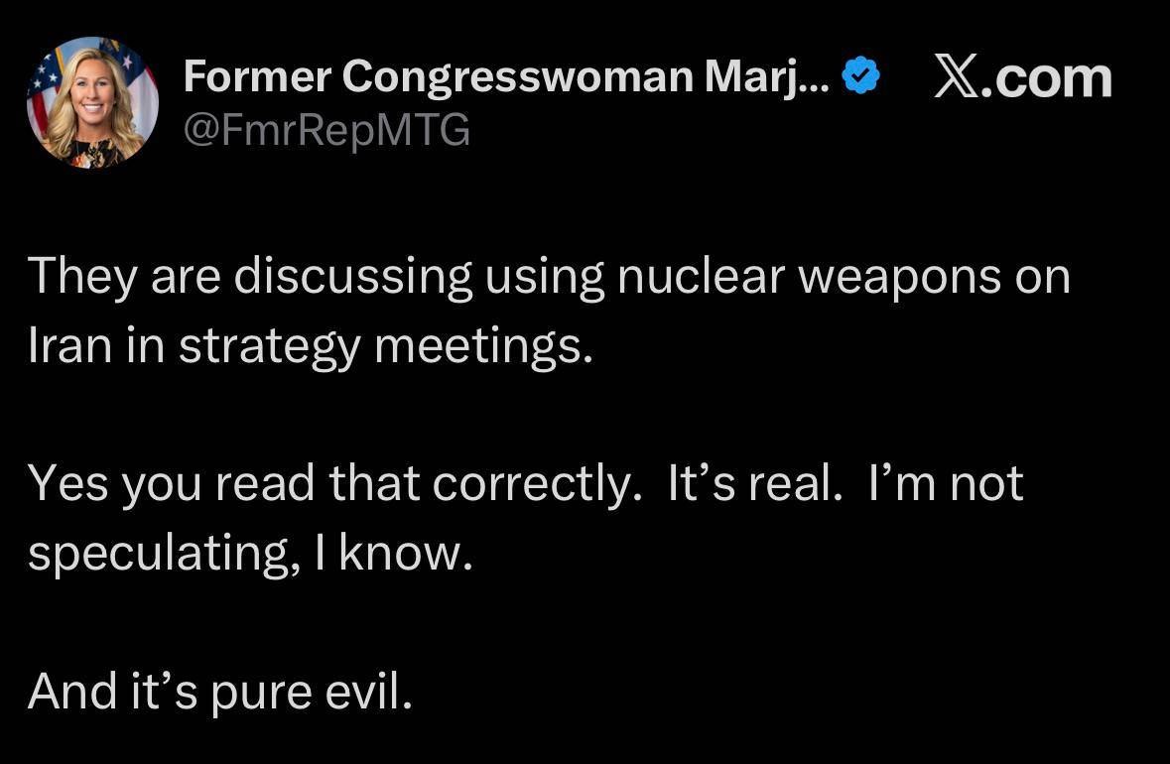Screen dimensions: 1170x764
Task: Open the circular profile avatar photo
Action: [x=92, y=101]
